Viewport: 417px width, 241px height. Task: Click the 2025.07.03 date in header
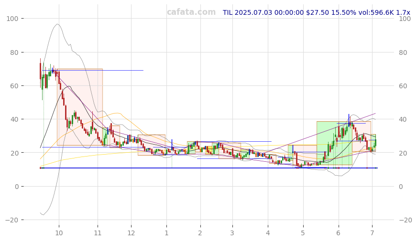253,12
